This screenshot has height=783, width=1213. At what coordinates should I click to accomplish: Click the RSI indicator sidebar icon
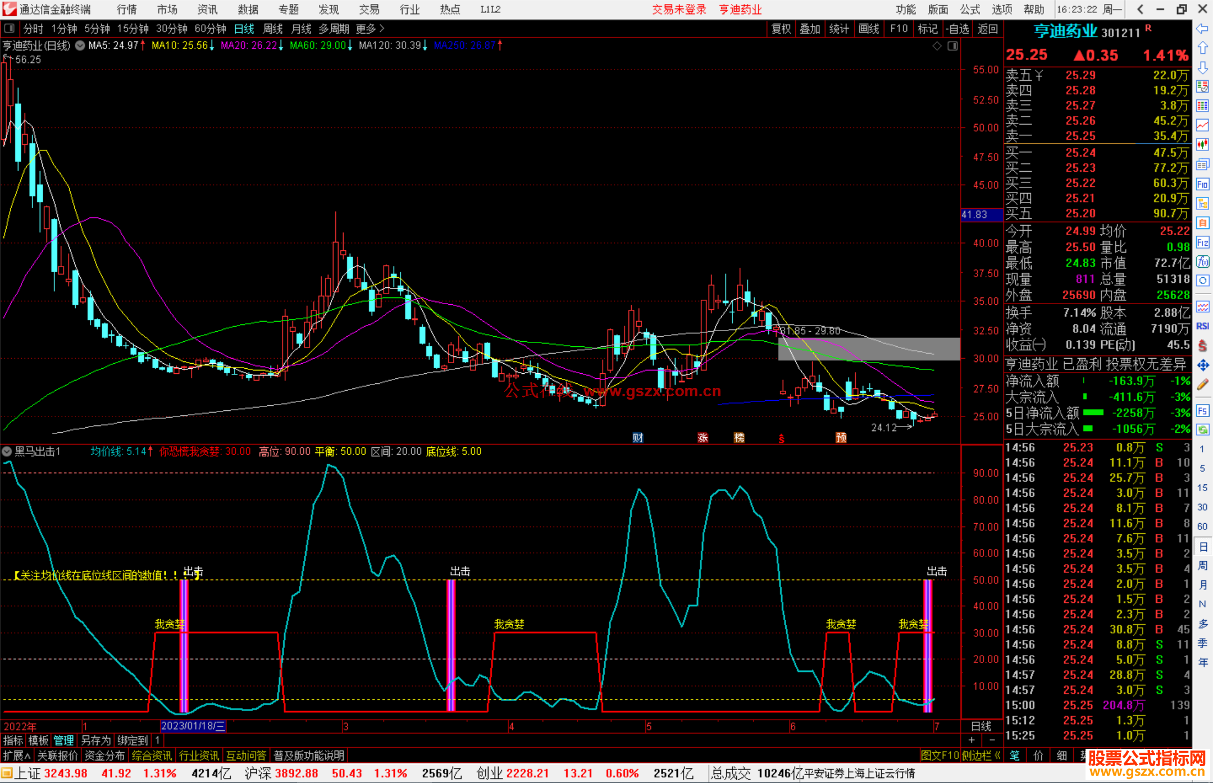tap(1202, 326)
